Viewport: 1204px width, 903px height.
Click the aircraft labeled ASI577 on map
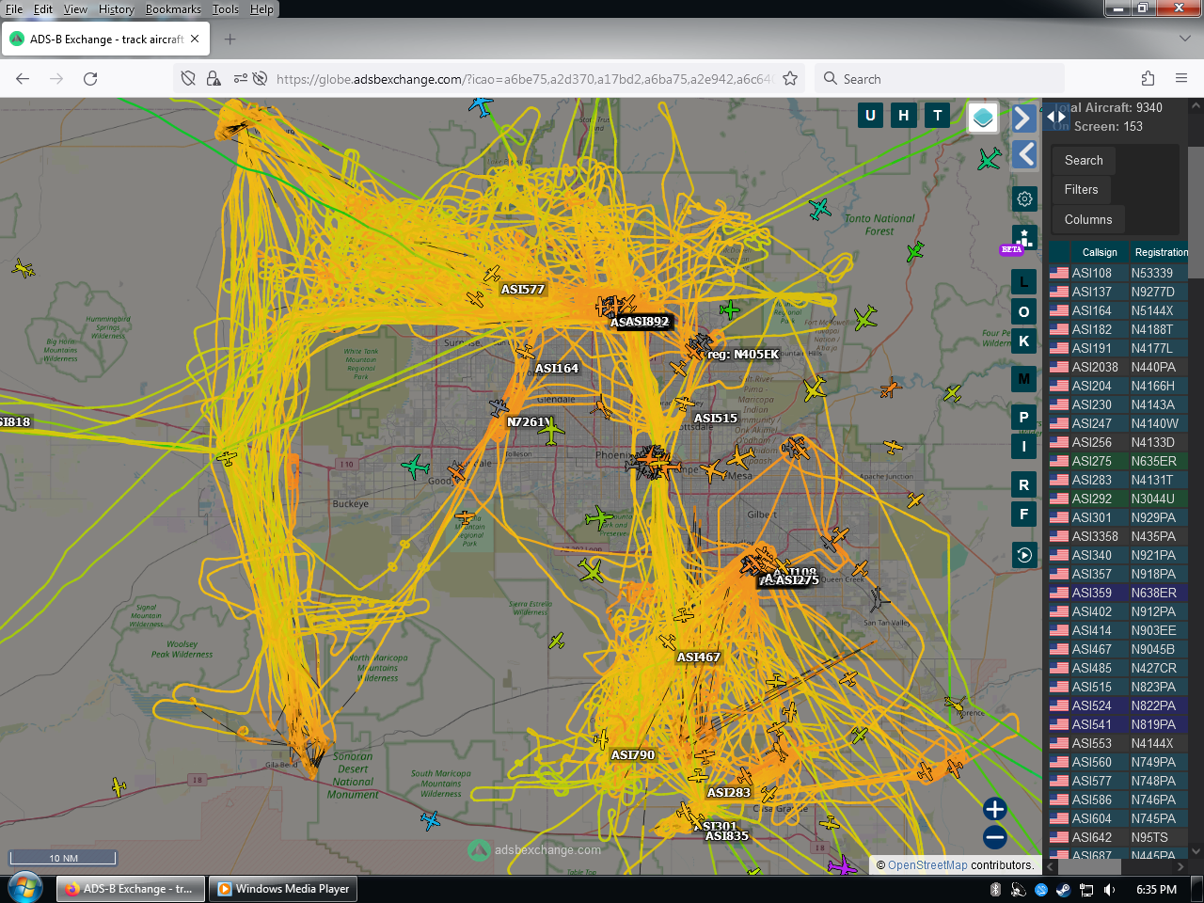click(x=492, y=275)
